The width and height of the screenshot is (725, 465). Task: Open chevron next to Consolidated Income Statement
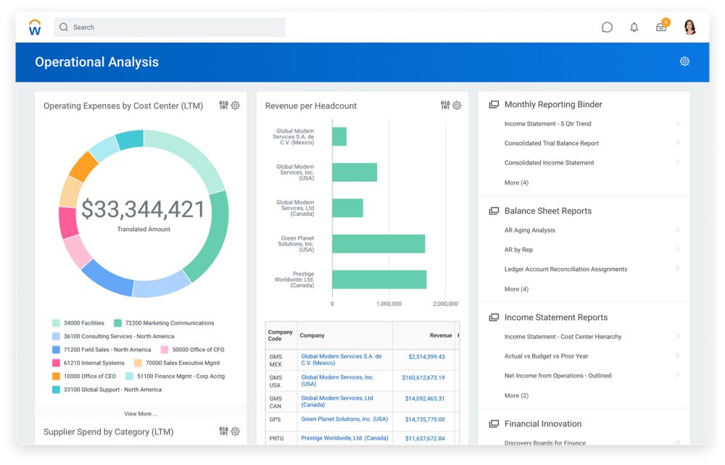(x=677, y=162)
